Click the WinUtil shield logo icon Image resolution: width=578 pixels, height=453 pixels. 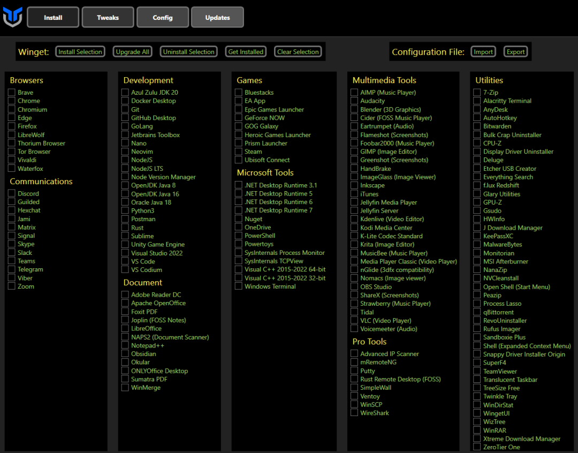(x=12, y=17)
